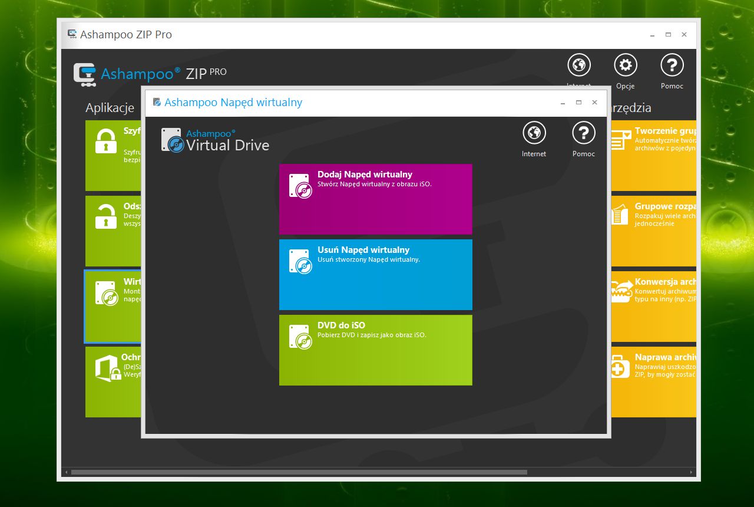
Task: Click the Ashampoo ZIP Pro logo icon
Action: coord(85,75)
